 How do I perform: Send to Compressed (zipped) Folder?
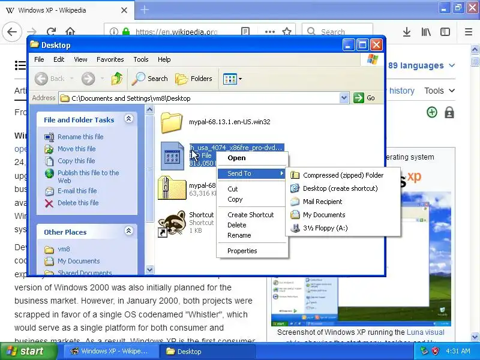343,175
